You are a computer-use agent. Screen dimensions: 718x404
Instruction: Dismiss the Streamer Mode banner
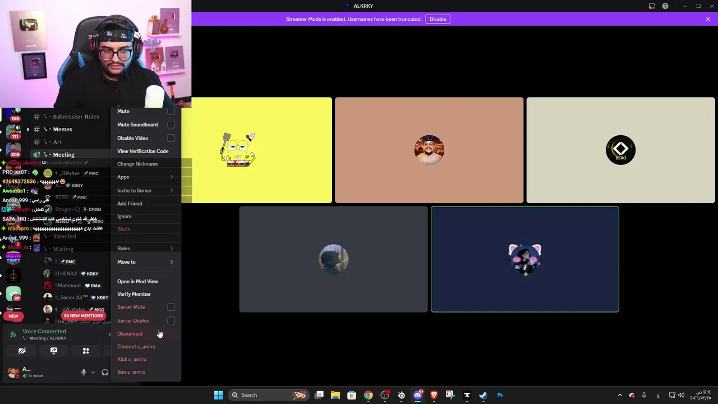708,19
